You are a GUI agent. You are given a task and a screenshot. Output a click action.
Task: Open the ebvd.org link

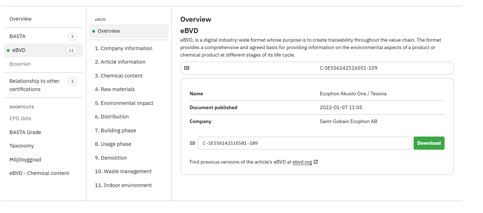click(x=302, y=162)
